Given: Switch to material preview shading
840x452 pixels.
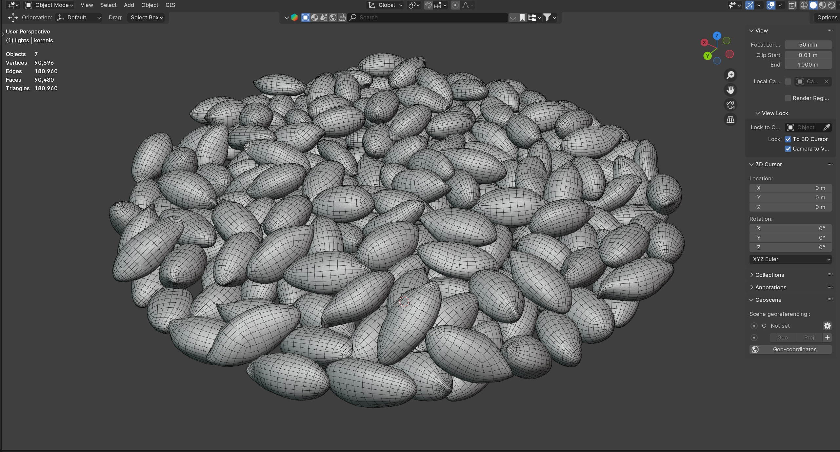Looking at the screenshot, I should click(x=822, y=5).
